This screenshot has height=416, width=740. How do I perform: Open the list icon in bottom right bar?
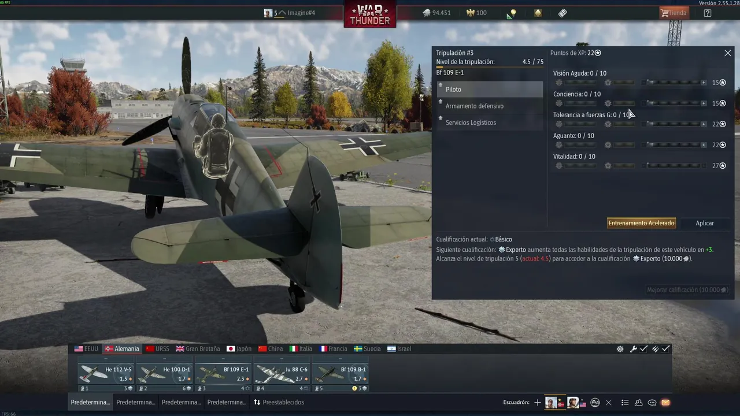point(625,402)
